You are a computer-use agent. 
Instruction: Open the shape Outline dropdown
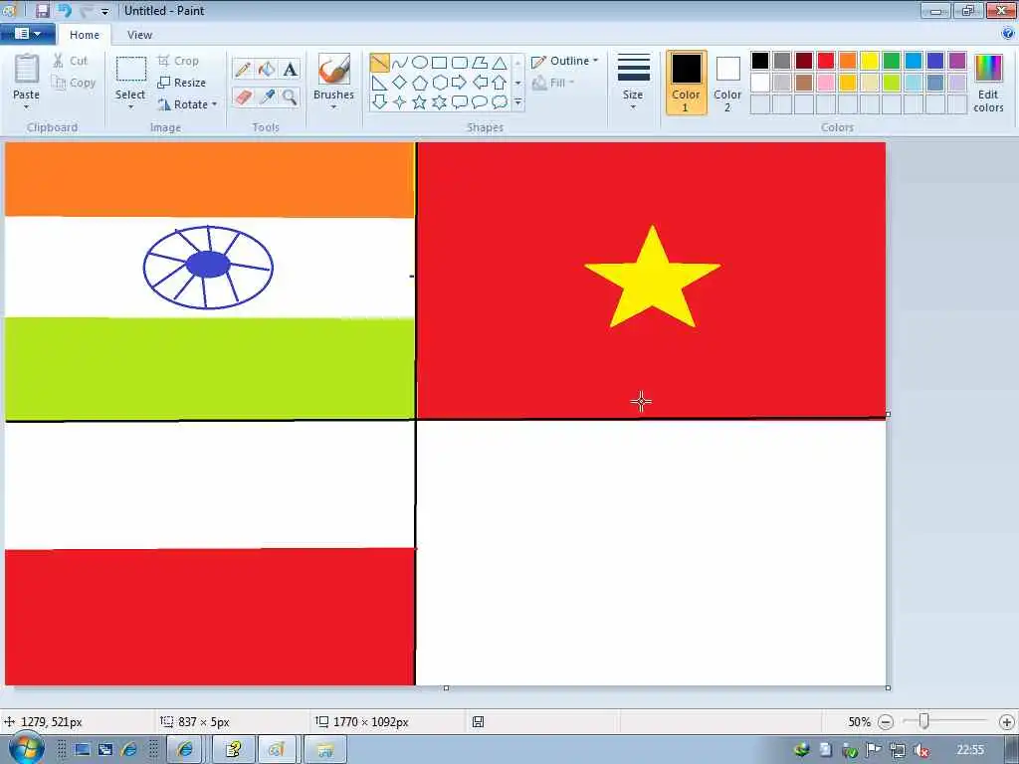tap(565, 61)
